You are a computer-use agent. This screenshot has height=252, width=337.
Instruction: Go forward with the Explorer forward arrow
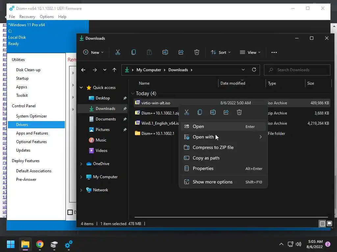click(x=94, y=70)
